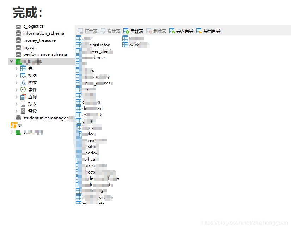Select the 视图 (Views) icon
The height and width of the screenshot is (229, 291).
tap(24, 75)
